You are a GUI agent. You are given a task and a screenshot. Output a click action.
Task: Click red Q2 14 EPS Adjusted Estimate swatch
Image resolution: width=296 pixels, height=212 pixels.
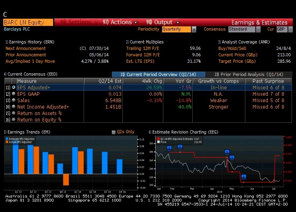[158, 139]
